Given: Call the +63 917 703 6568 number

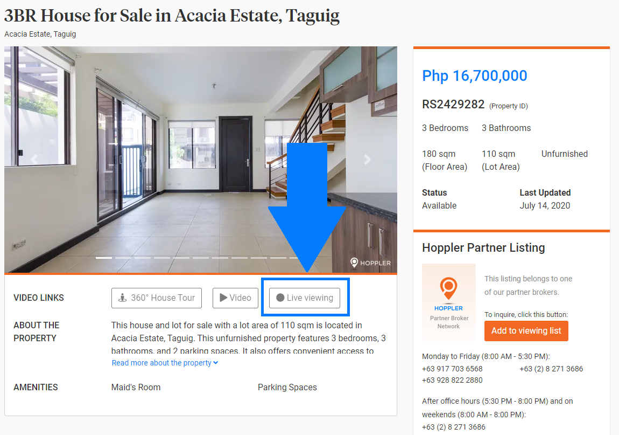Looking at the screenshot, I should [x=452, y=369].
